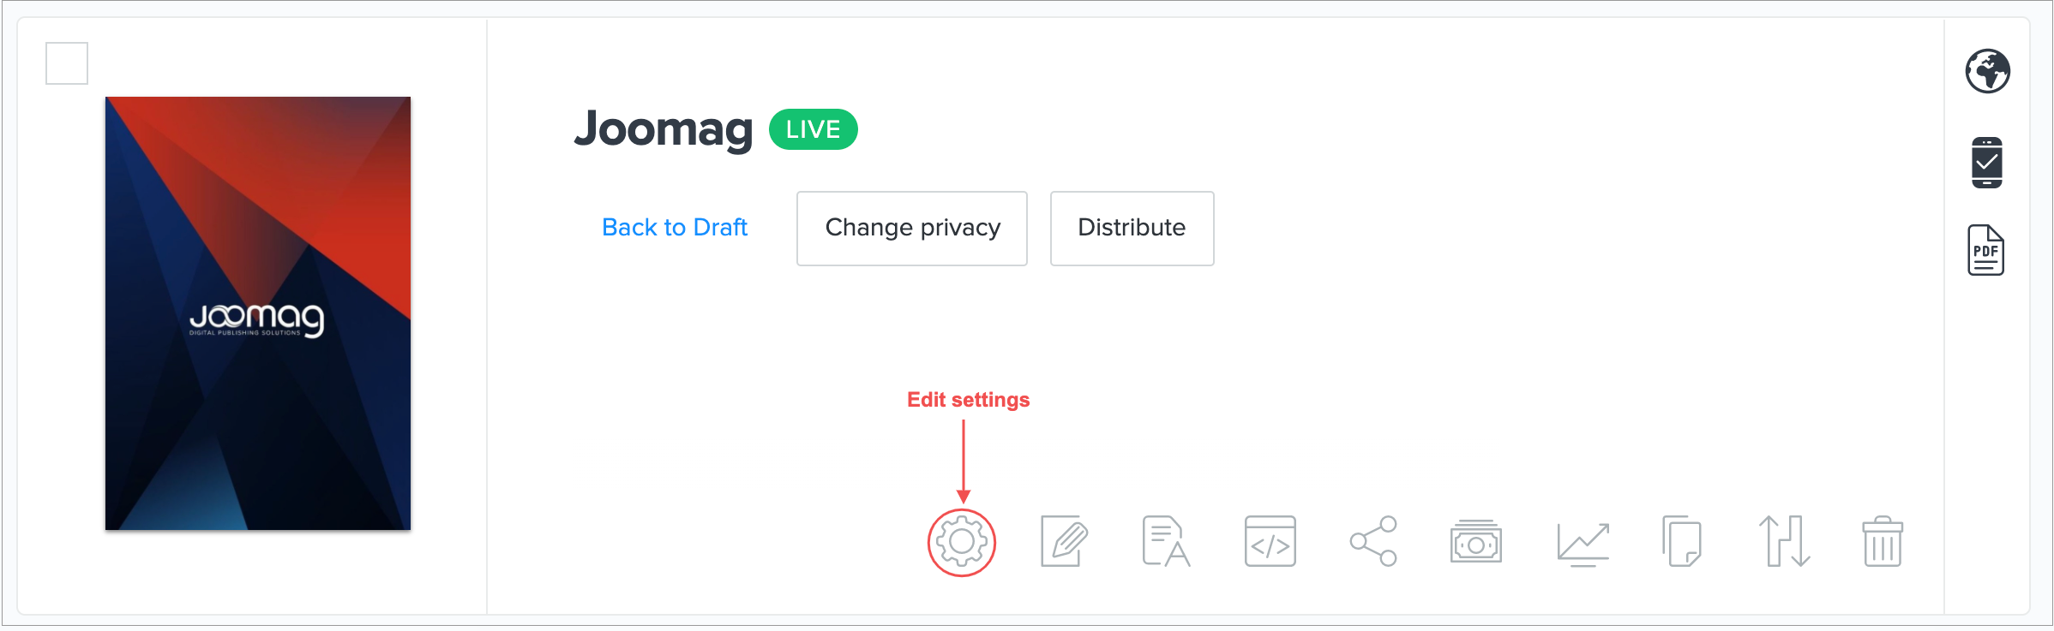This screenshot has width=2054, height=631.
Task: Tick the publication selection checkbox
Action: point(67,63)
